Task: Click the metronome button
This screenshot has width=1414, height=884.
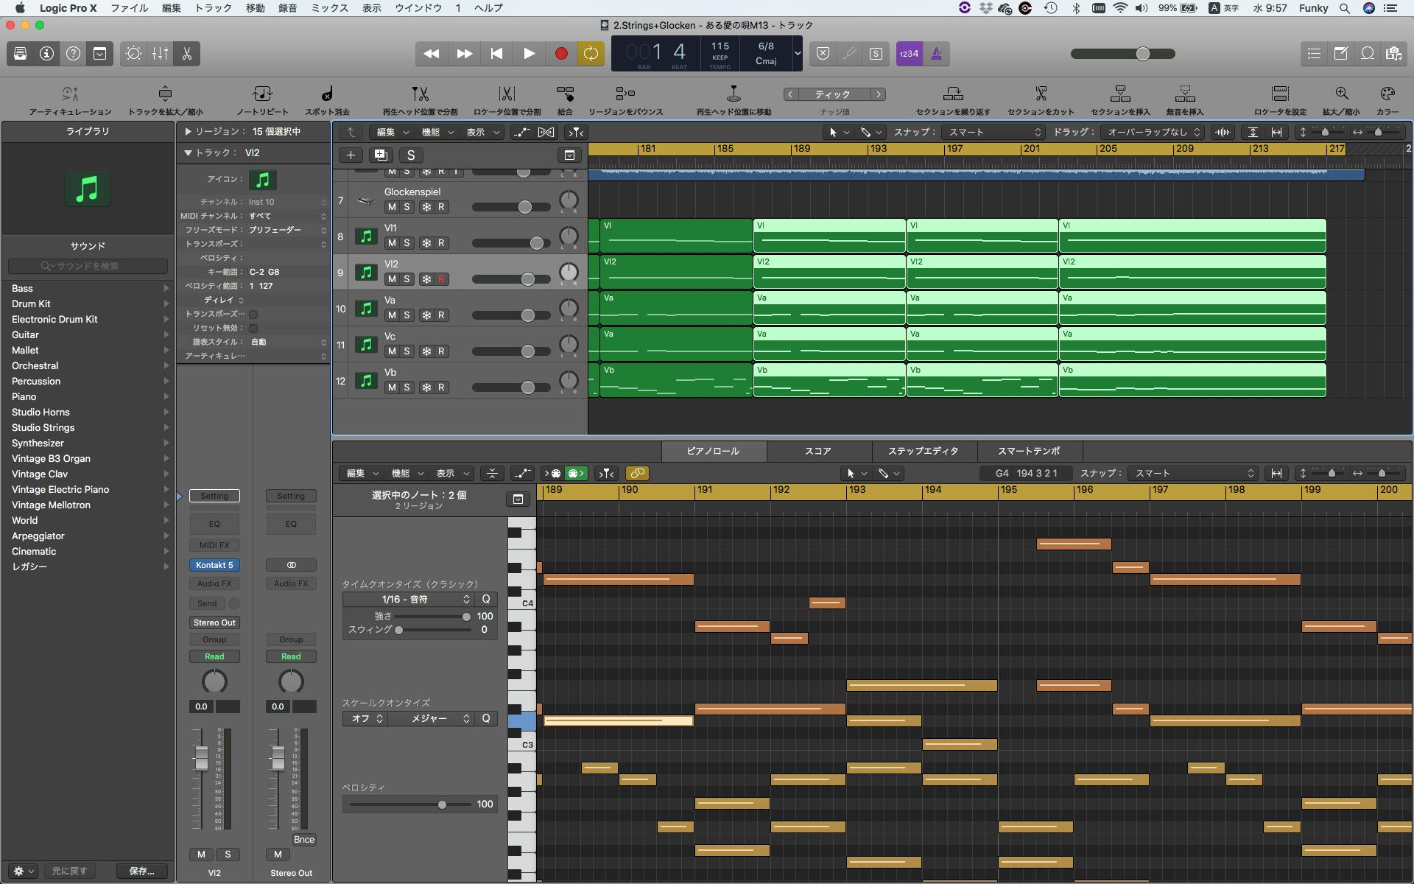Action: (937, 54)
